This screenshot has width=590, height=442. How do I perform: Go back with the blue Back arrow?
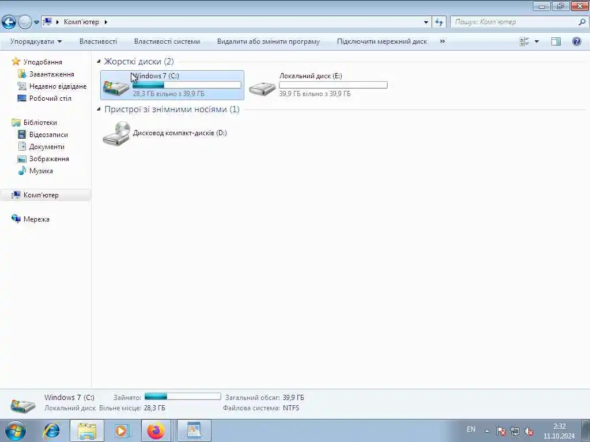9,22
